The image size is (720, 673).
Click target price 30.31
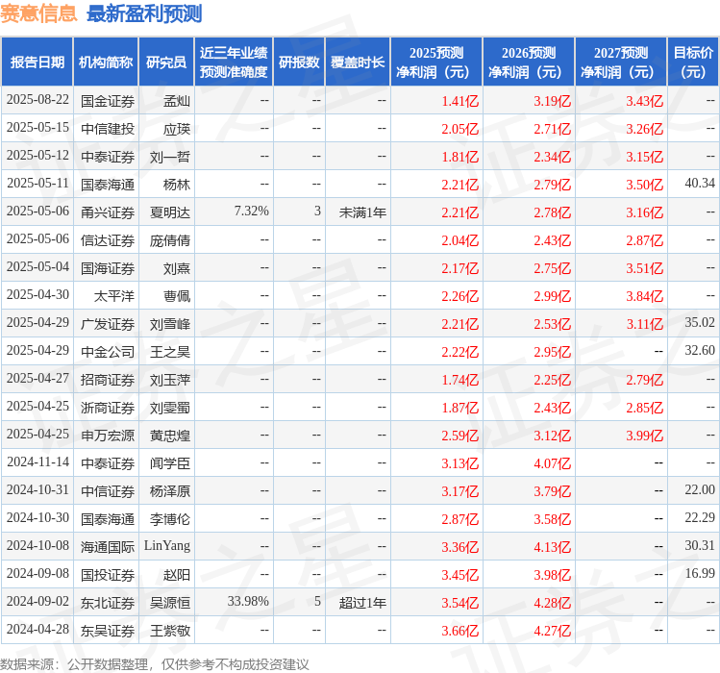700,545
